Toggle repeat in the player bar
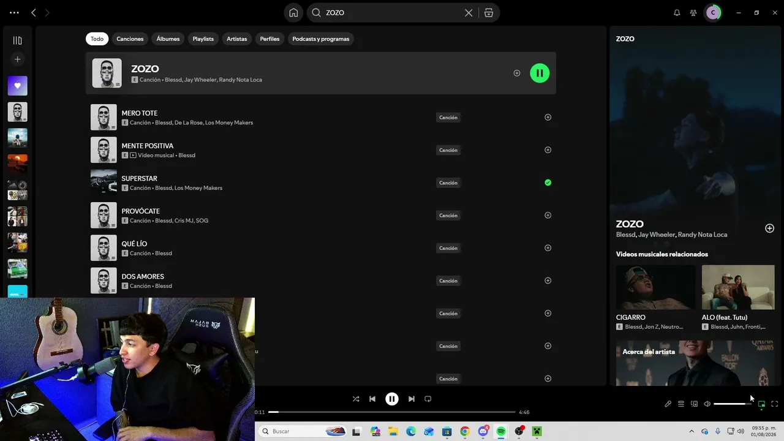Image resolution: width=784 pixels, height=441 pixels. 428,399
